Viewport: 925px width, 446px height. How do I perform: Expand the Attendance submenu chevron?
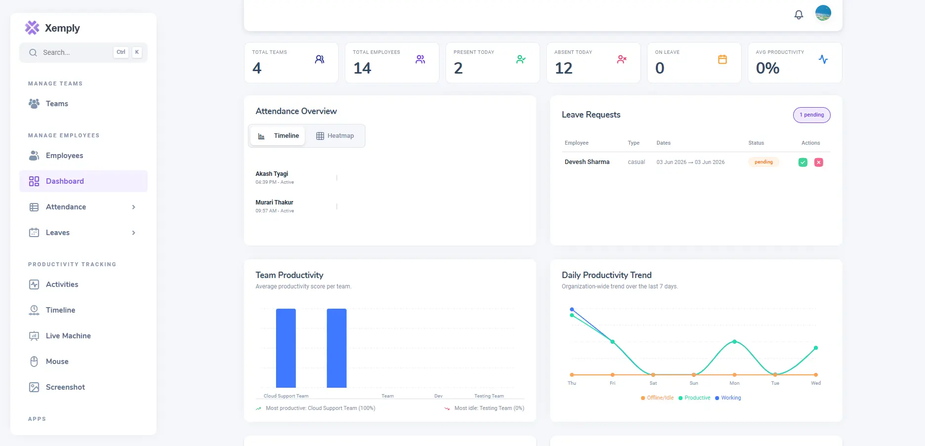click(133, 207)
